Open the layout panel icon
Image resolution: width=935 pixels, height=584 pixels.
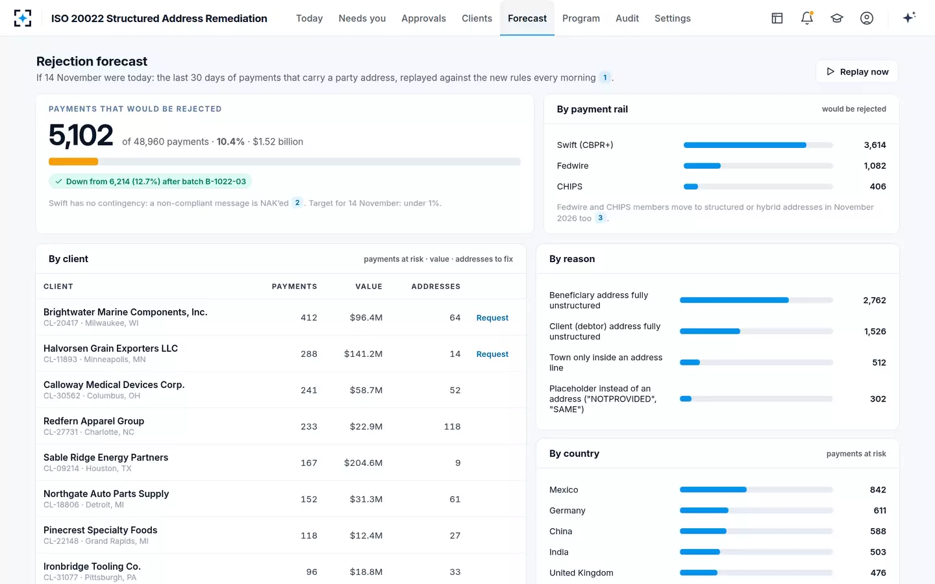click(x=777, y=18)
